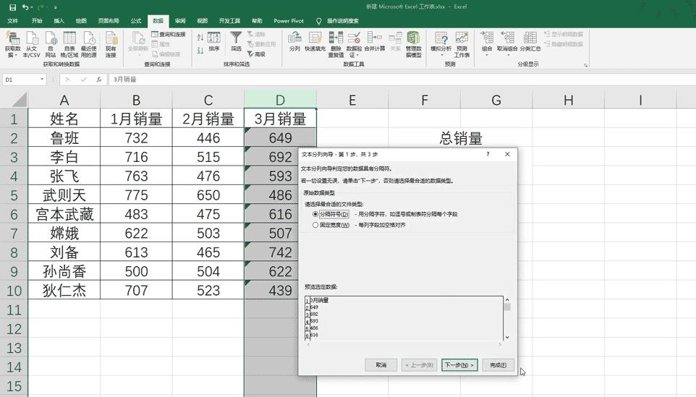The height and width of the screenshot is (397, 696).
Task: Click the insert function fx icon
Action: 98,80
